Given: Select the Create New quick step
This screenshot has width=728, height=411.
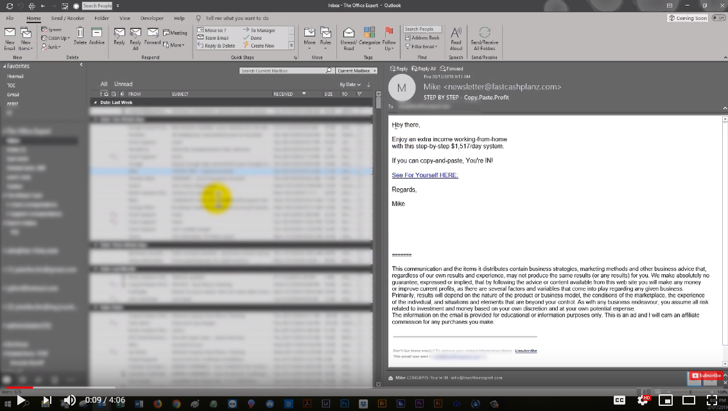Looking at the screenshot, I should [x=259, y=46].
